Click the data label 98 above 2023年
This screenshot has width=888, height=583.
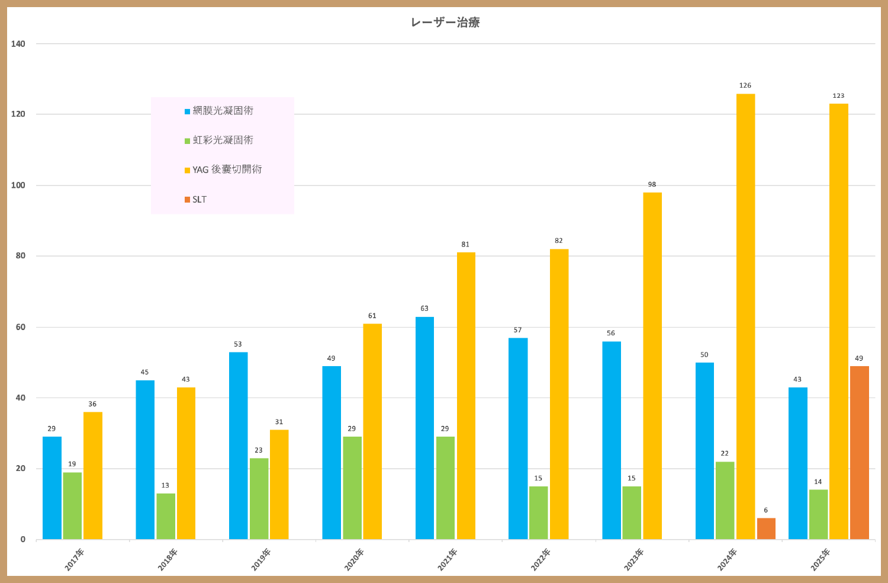(x=652, y=185)
